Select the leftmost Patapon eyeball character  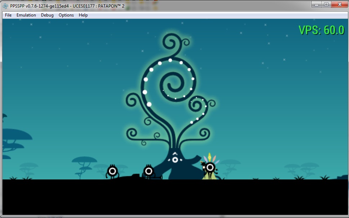coord(112,171)
